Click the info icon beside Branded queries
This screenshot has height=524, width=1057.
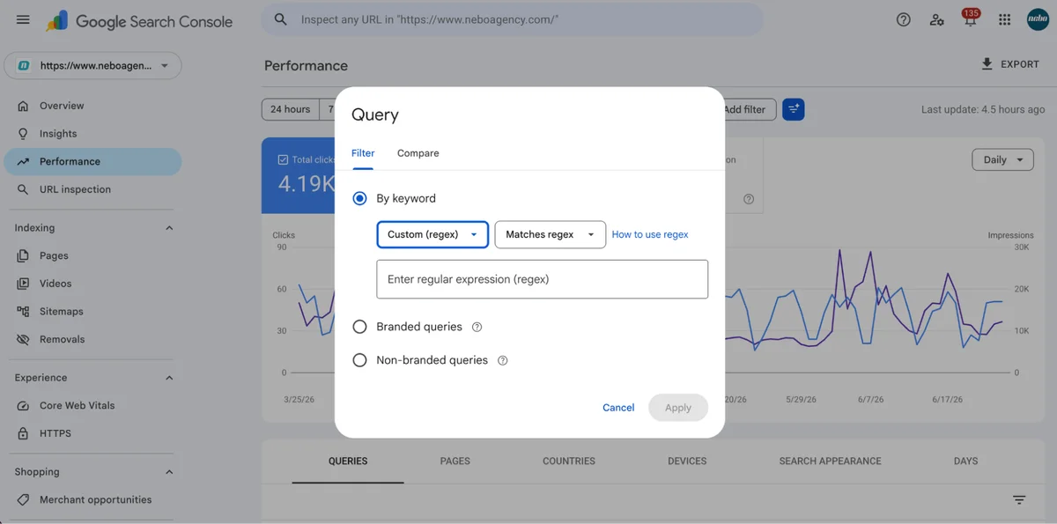tap(477, 327)
